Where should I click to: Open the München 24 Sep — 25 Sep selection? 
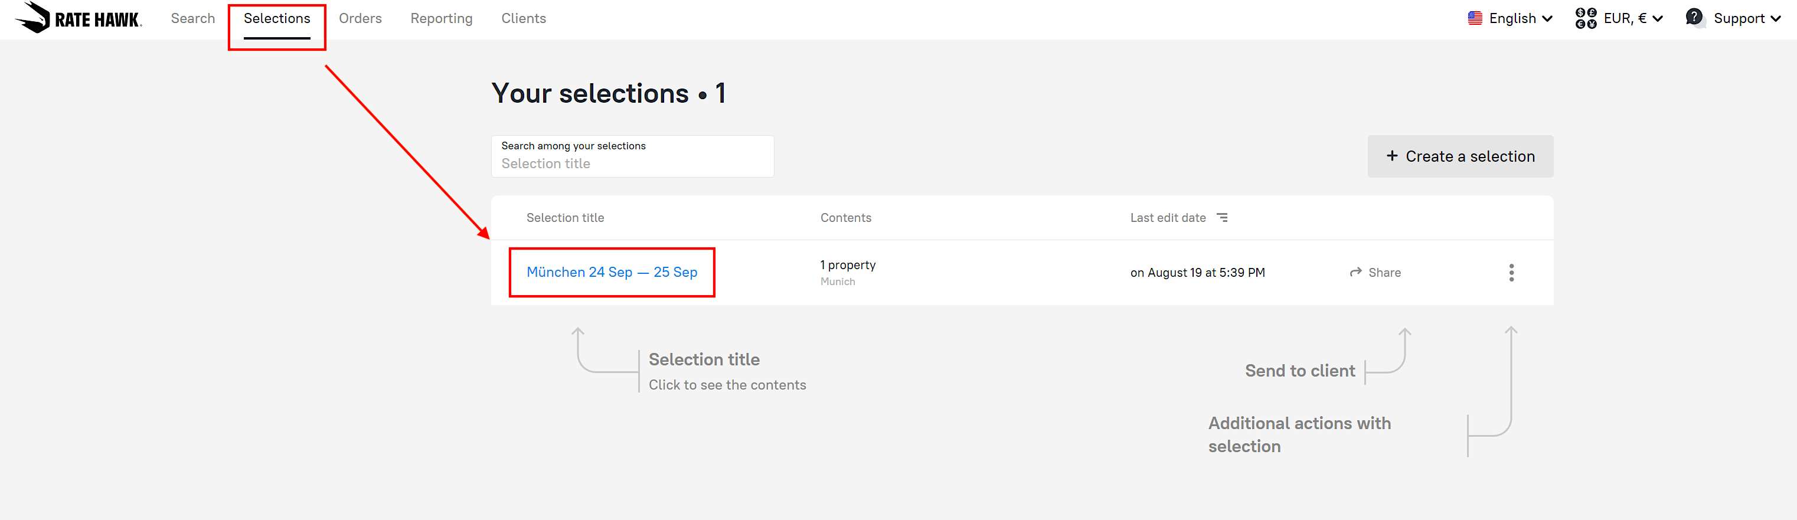[x=611, y=273]
